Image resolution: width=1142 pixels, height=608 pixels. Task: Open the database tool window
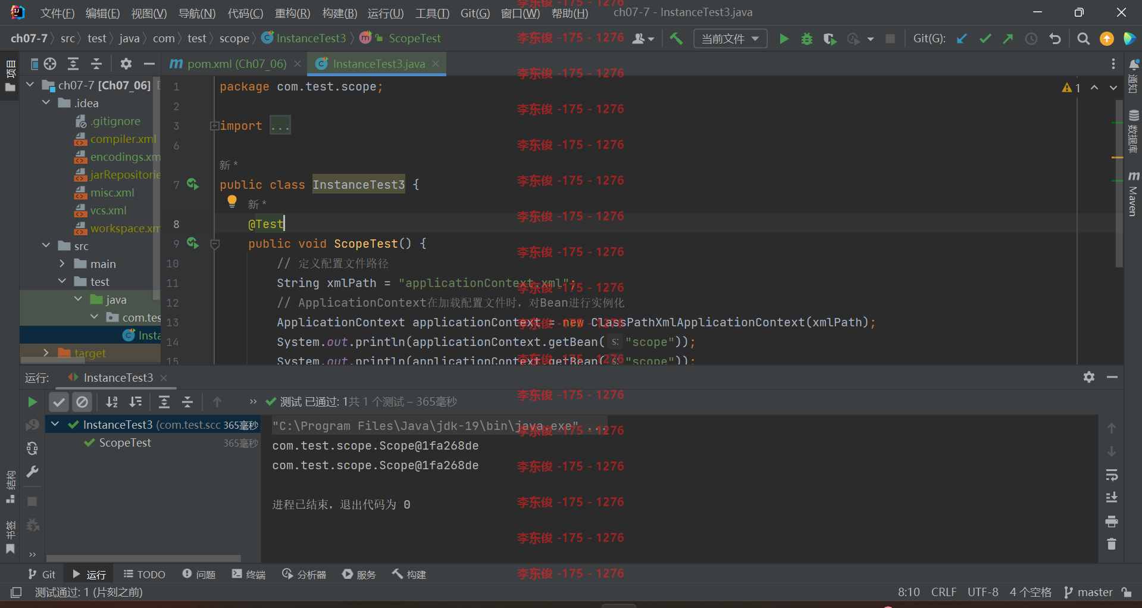click(1134, 132)
